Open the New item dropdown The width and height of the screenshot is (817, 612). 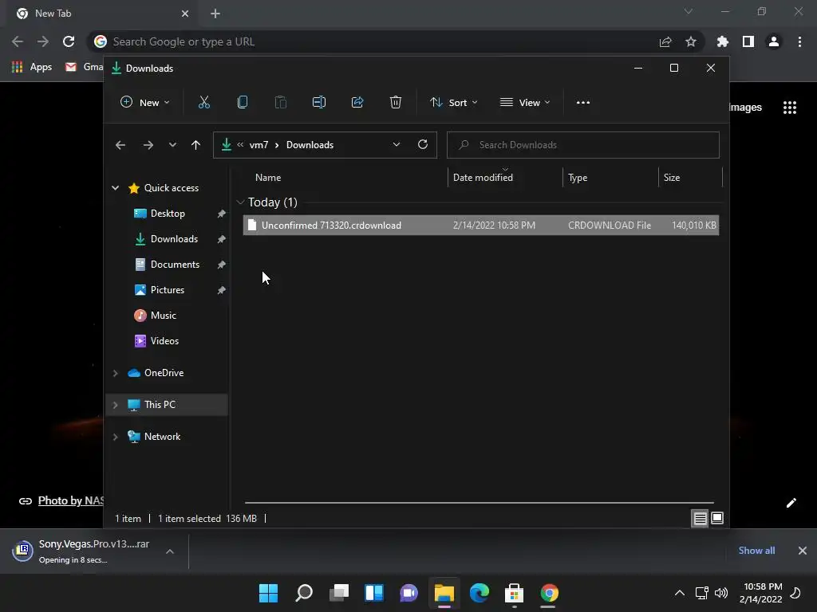145,103
